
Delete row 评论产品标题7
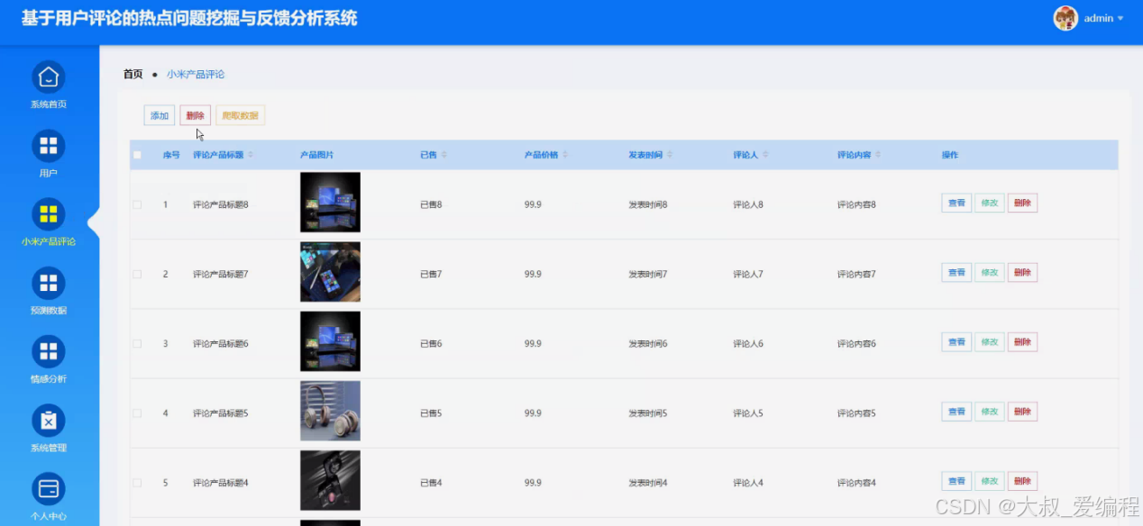[x=1022, y=272]
